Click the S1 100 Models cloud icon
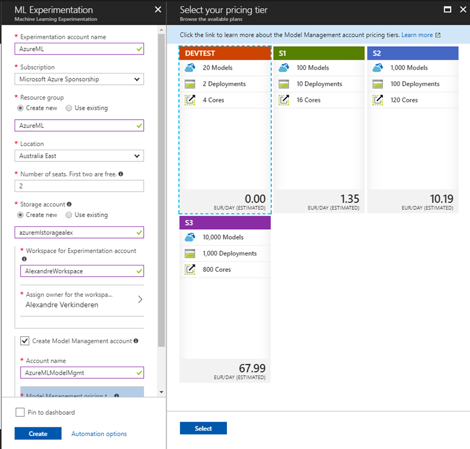The width and height of the screenshot is (470, 449). tap(284, 68)
